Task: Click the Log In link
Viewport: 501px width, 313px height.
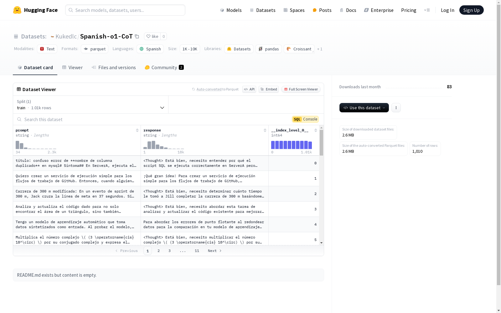Action: click(447, 10)
